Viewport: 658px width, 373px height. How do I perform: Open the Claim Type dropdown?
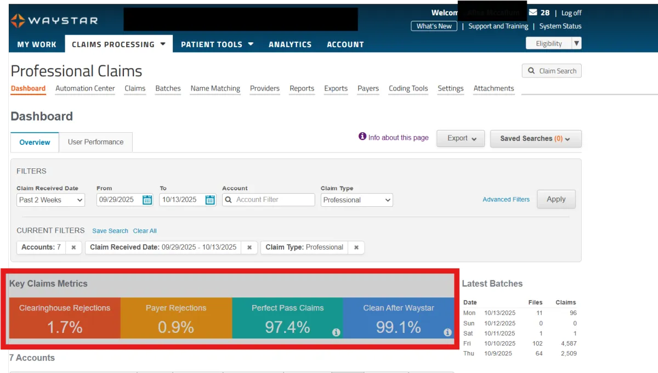point(357,200)
